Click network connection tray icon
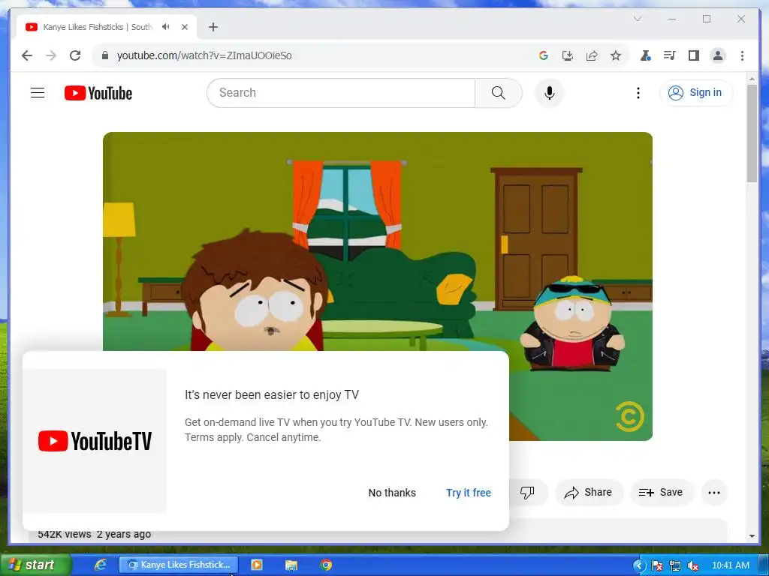Image resolution: width=769 pixels, height=576 pixels. tap(675, 565)
